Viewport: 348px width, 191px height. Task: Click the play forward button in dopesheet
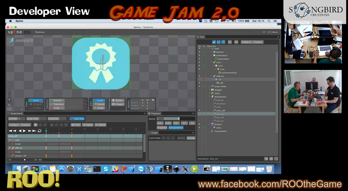[x=25, y=131]
